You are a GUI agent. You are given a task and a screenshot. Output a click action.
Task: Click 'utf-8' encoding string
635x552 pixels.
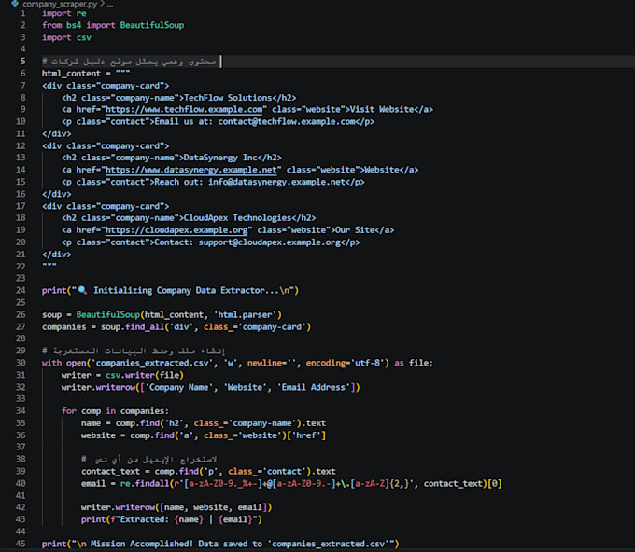(x=365, y=363)
